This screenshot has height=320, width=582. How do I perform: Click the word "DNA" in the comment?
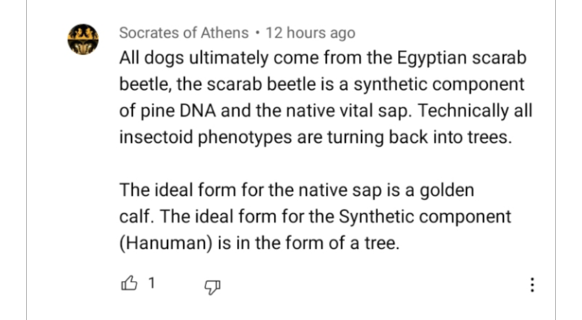pyautogui.click(x=198, y=111)
